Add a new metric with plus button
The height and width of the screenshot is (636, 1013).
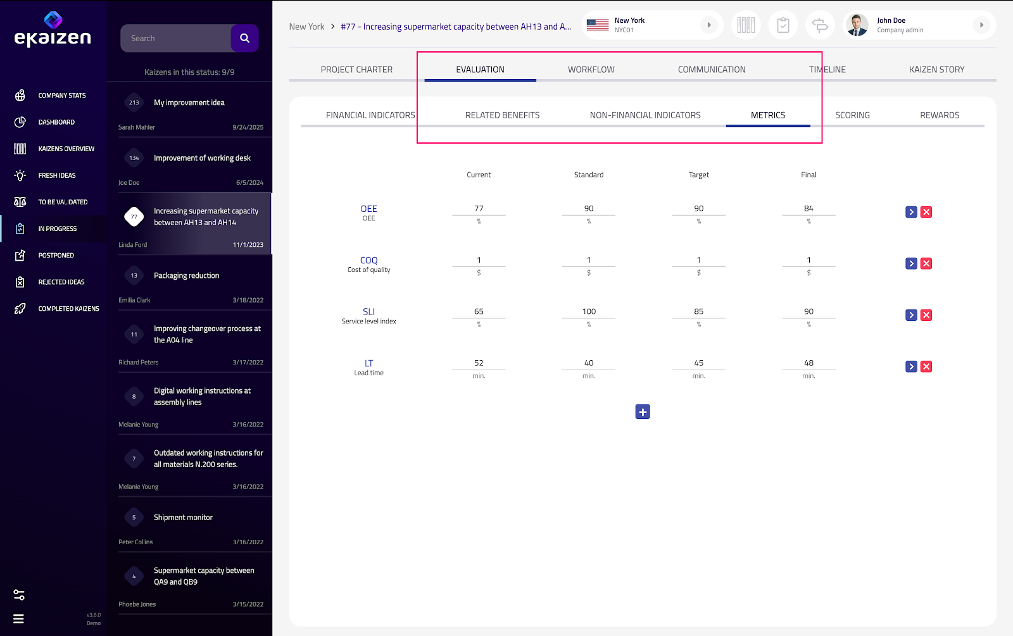[643, 412]
